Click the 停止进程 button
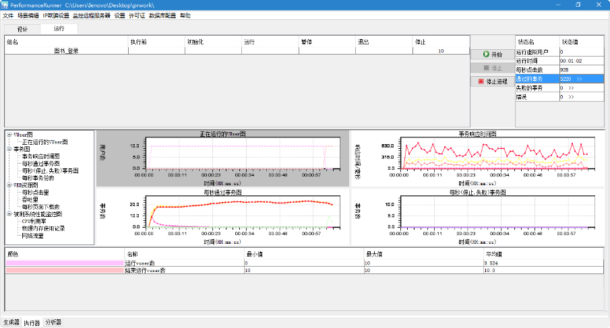This screenshot has width=610, height=328. pos(493,81)
